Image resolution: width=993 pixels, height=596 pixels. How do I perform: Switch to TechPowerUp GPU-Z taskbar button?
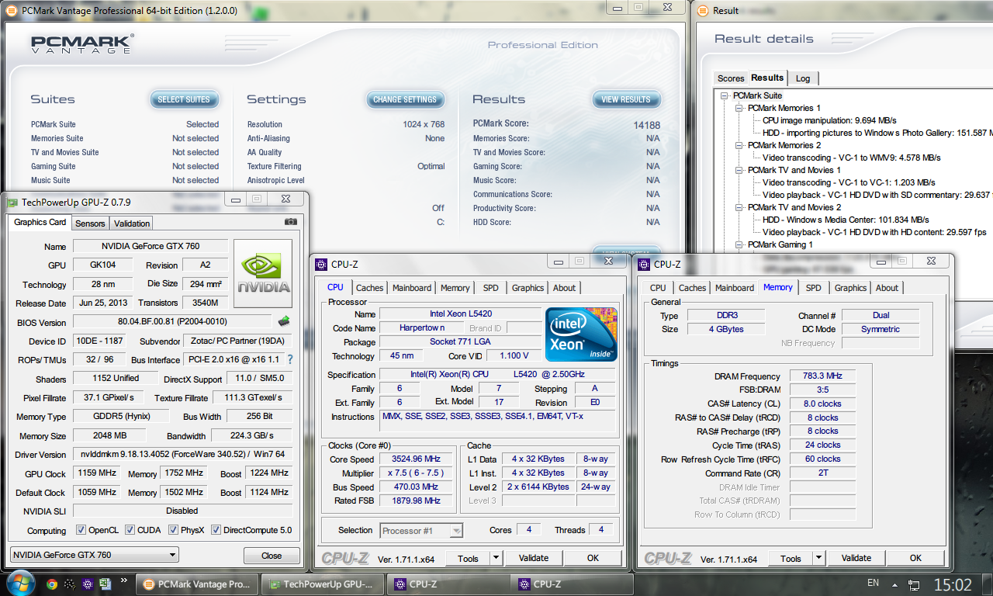[322, 584]
